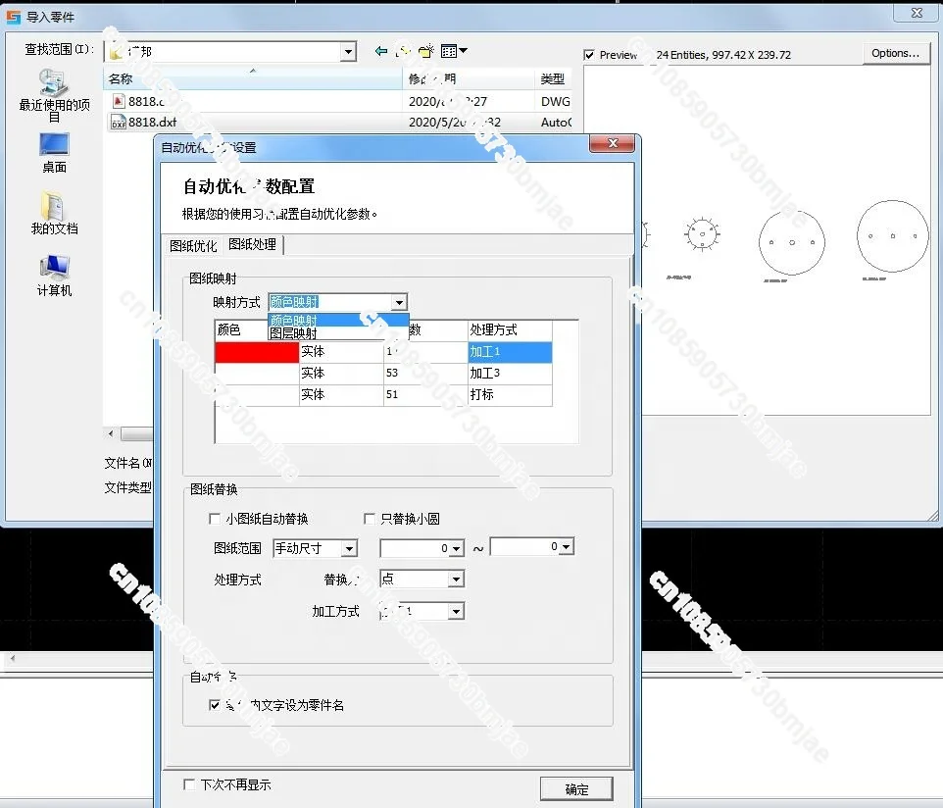943x808 pixels.
Task: Click the back arrow in the file dialog
Action: coord(380,51)
